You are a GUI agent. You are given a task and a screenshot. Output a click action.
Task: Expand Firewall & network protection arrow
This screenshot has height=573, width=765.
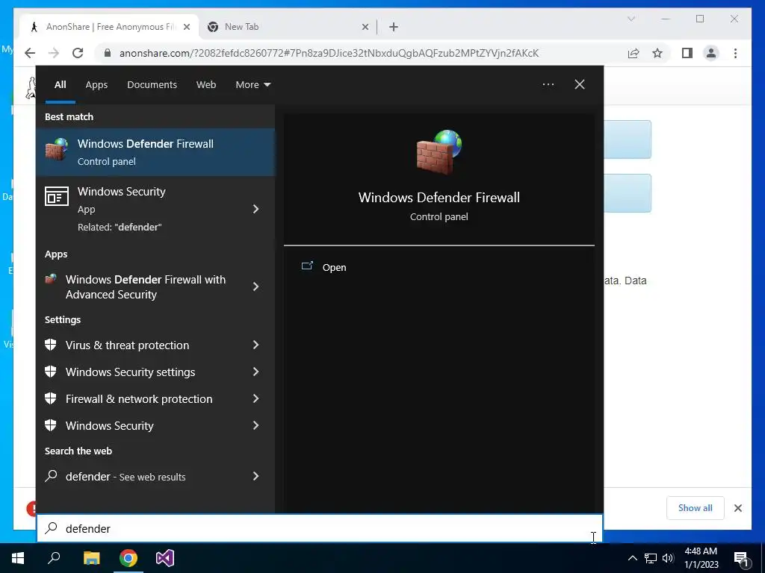pos(255,398)
